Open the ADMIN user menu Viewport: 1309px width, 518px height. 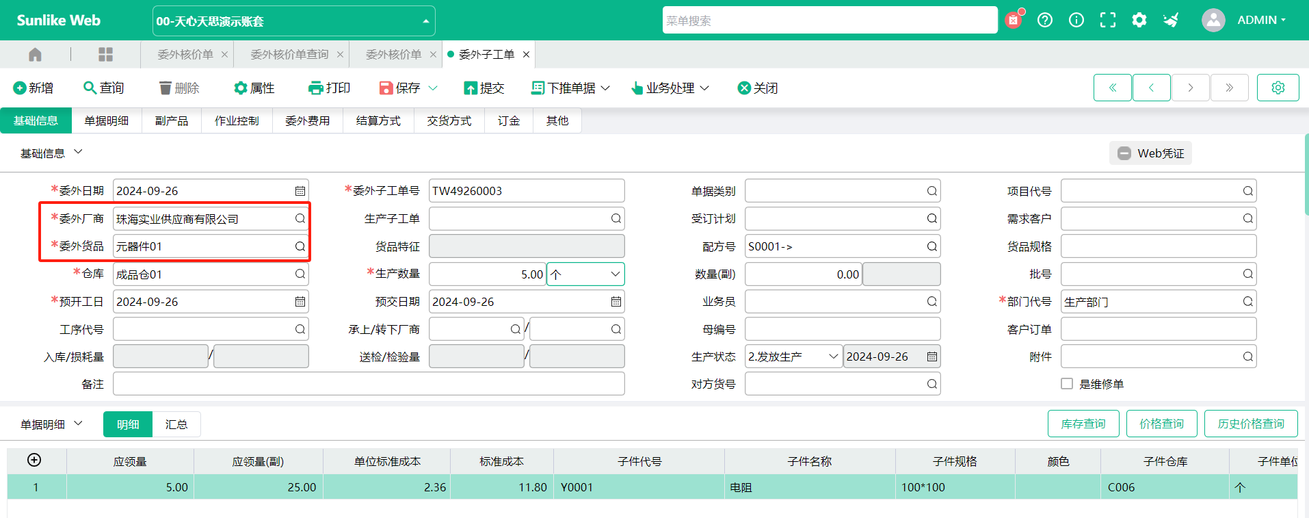tap(1261, 20)
